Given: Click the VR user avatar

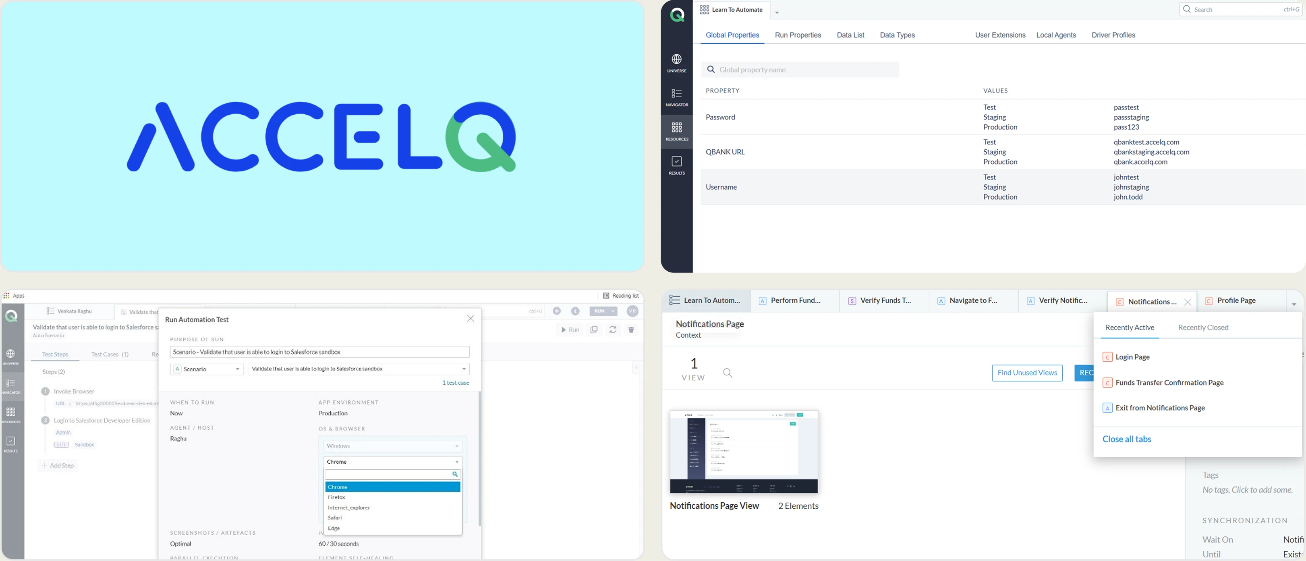Looking at the screenshot, I should (632, 311).
